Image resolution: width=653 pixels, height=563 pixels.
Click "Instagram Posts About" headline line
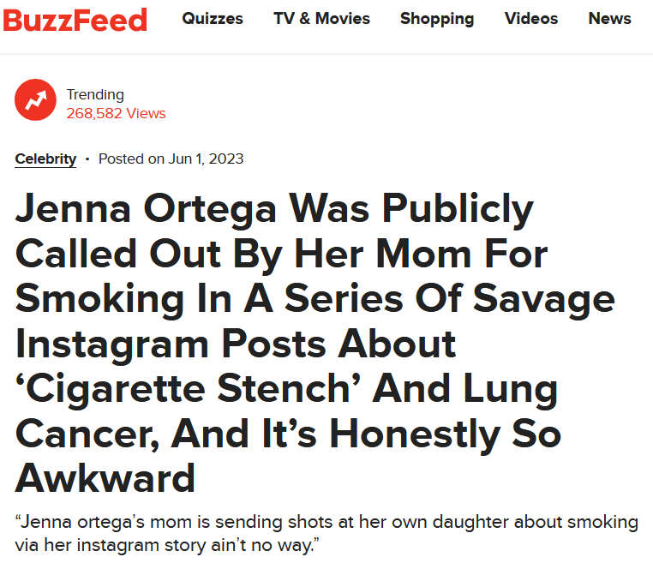(237, 344)
